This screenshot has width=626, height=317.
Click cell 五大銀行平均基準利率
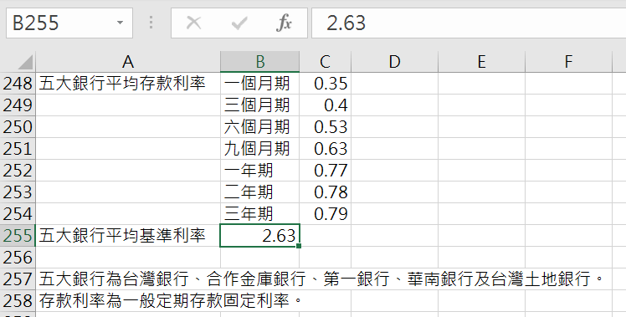(128, 236)
